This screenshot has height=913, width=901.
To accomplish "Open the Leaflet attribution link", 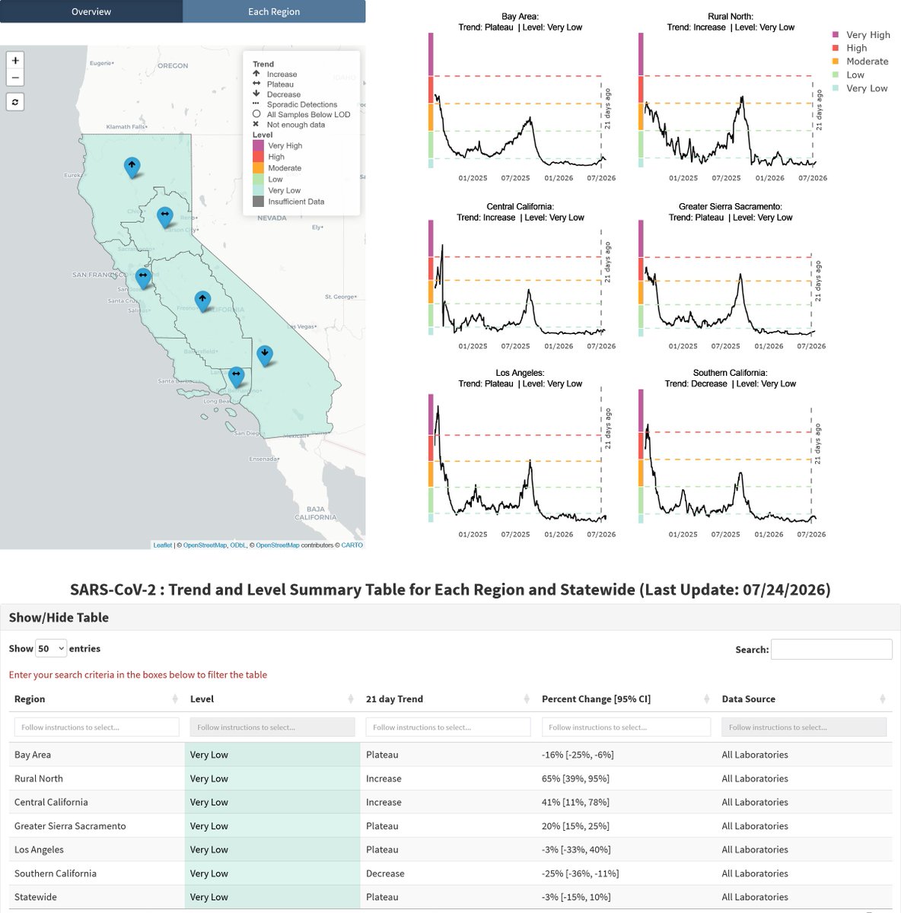I will click(x=162, y=545).
